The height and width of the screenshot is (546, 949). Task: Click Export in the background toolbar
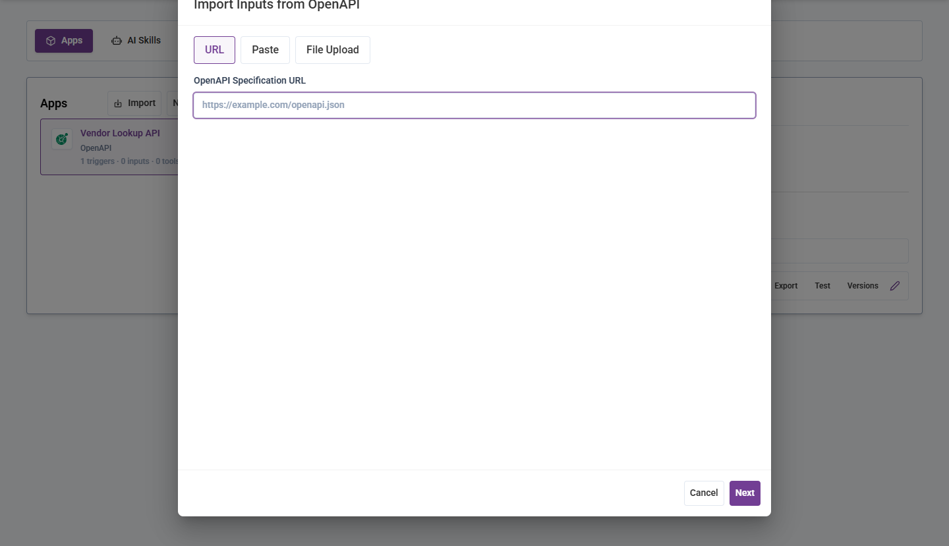[786, 286]
